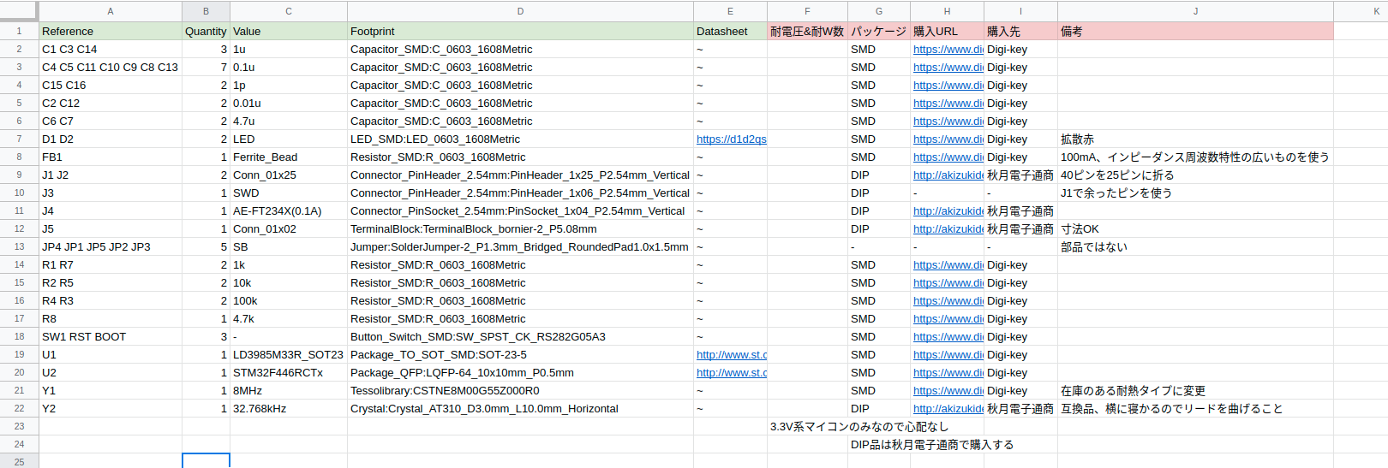Click the Value header cell

[x=289, y=31]
